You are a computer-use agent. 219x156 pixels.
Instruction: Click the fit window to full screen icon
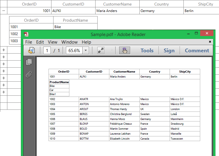pyautogui.click(x=101, y=50)
